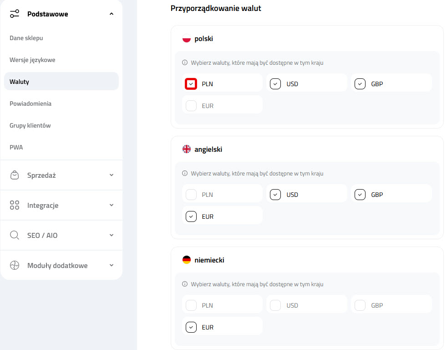Enable EUR checkbox in the polski section
Image resolution: width=447 pixels, height=350 pixels.
click(x=191, y=106)
